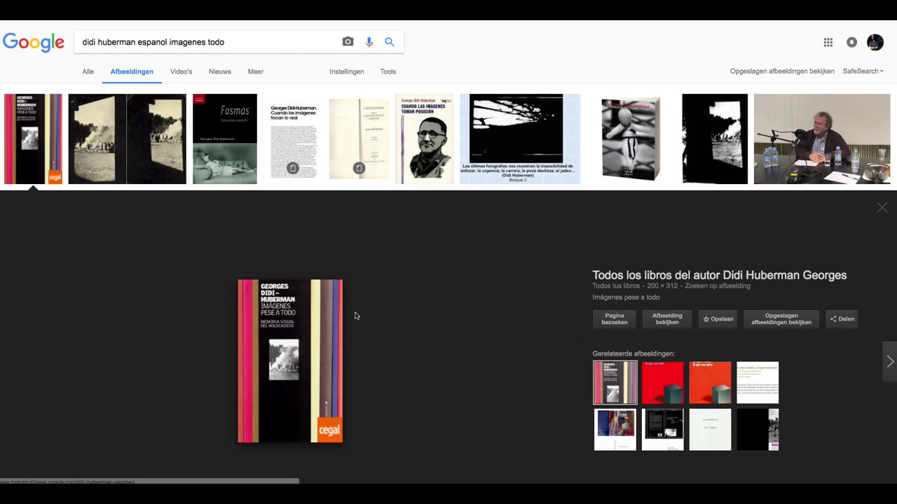The image size is (897, 504).
Task: Select the red cube related image
Action: tap(663, 383)
